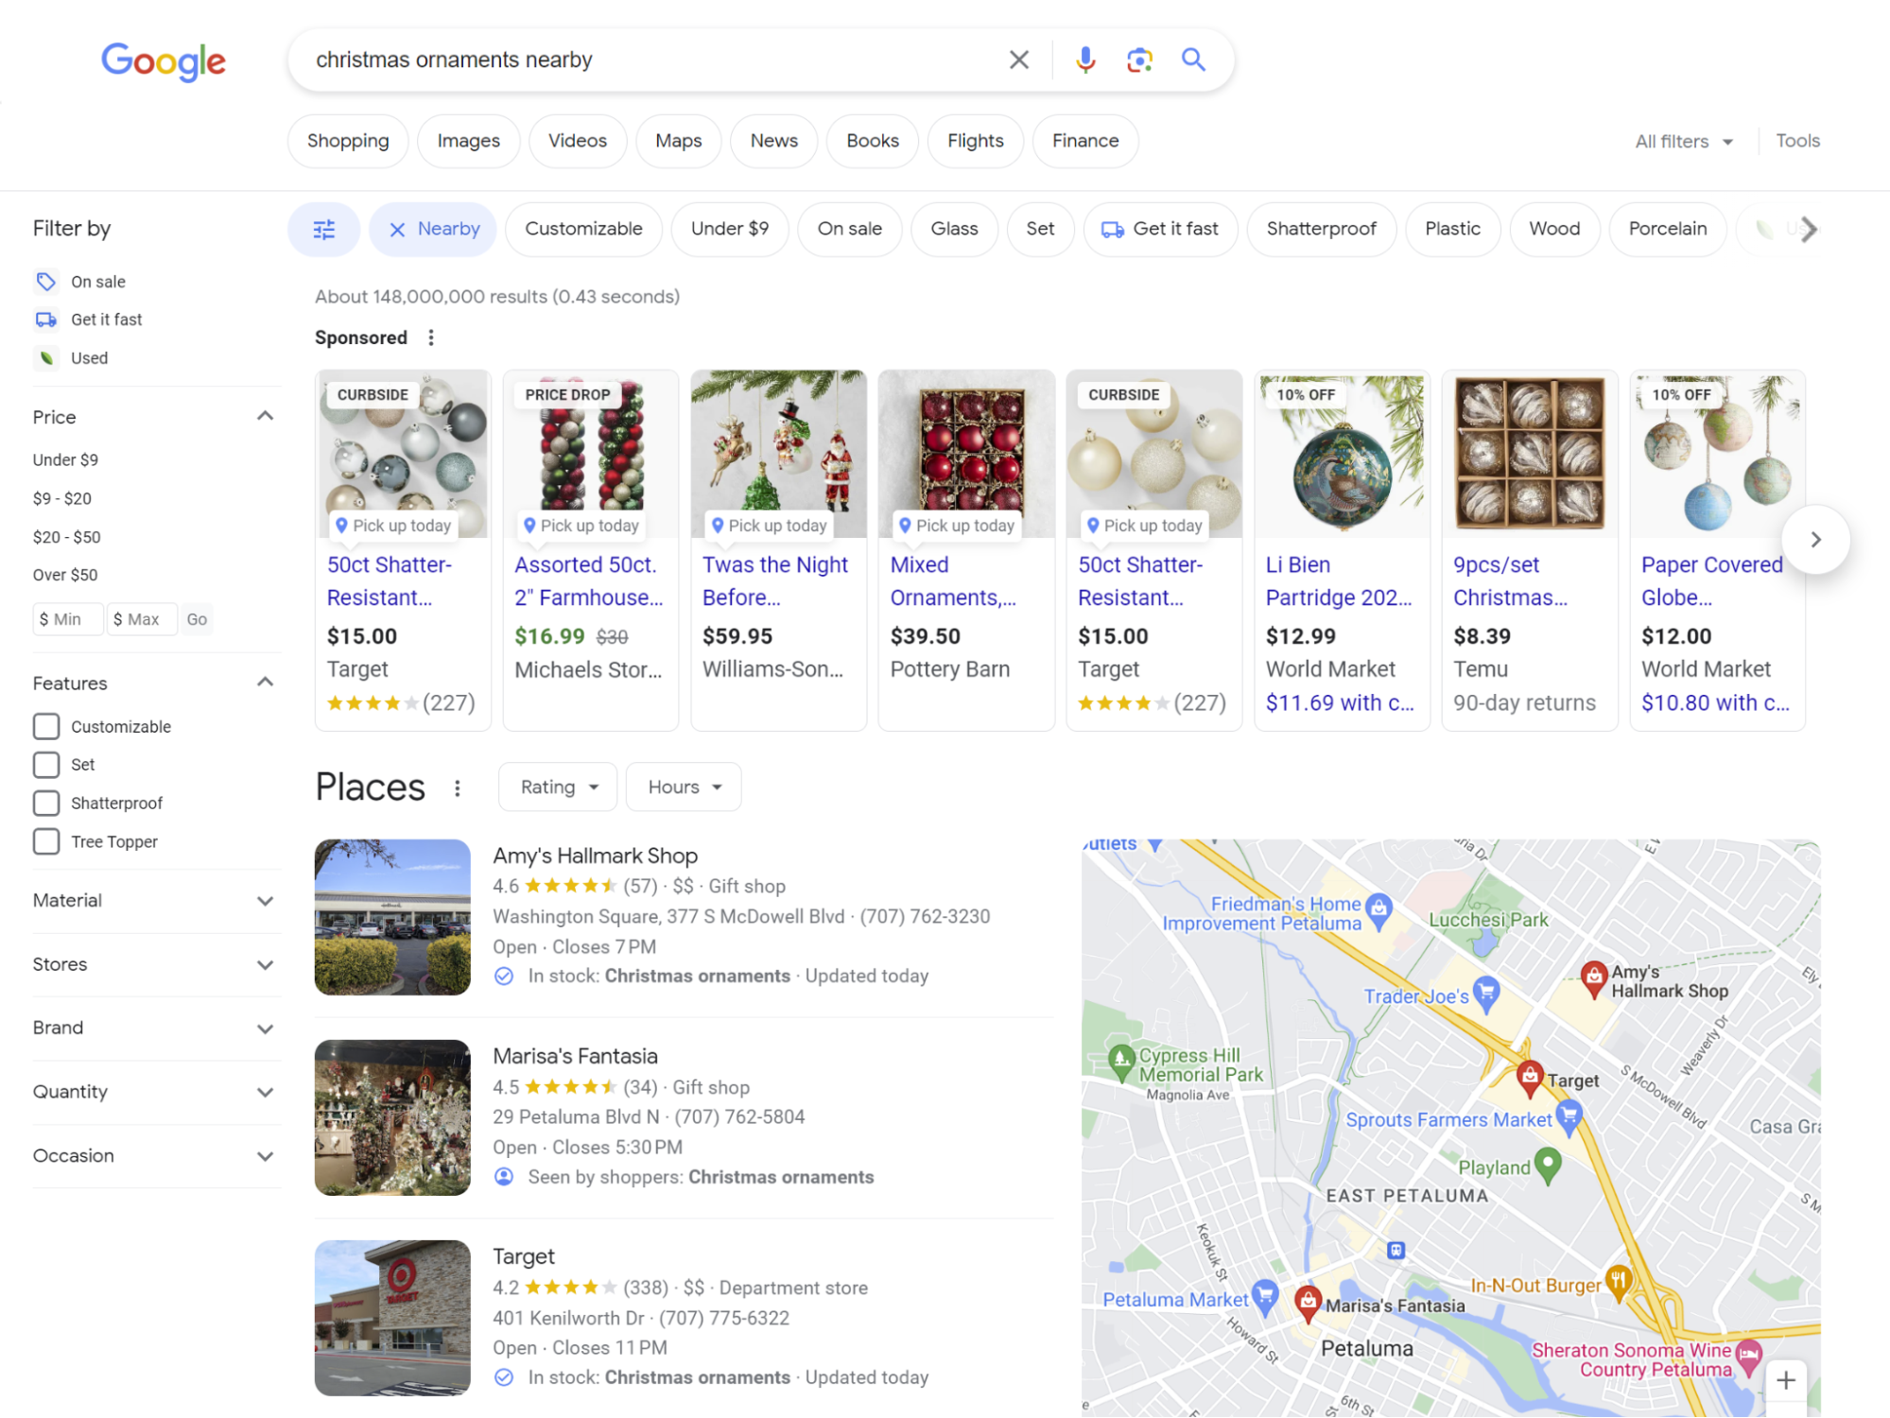The width and height of the screenshot is (1890, 1418).
Task: Enable the Customizable feature checkbox
Action: (46, 726)
